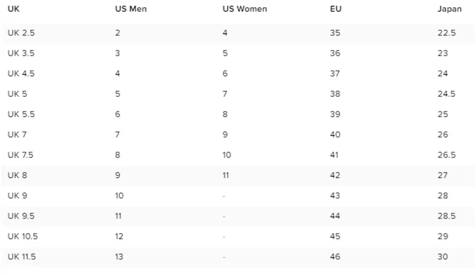Screen dimensions: 475x274
Task: Click EU value 35
Action: pyautogui.click(x=335, y=33)
